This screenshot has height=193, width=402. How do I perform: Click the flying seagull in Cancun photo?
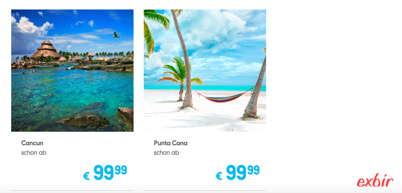116,35
